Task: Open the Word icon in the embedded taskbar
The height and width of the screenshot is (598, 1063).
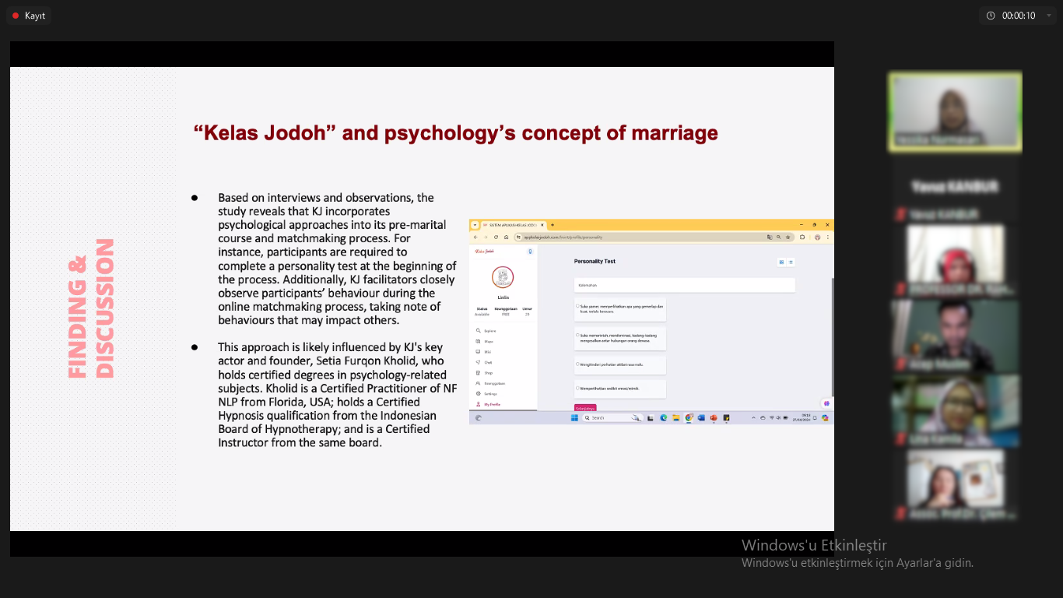Action: coord(701,418)
